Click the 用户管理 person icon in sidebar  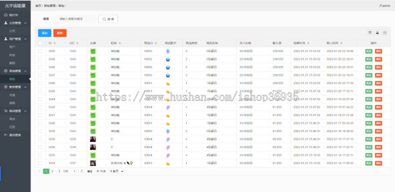point(6,39)
